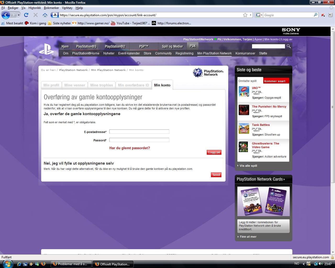Switch to the Min profil tab
This screenshot has width=335, height=268.
51,85
